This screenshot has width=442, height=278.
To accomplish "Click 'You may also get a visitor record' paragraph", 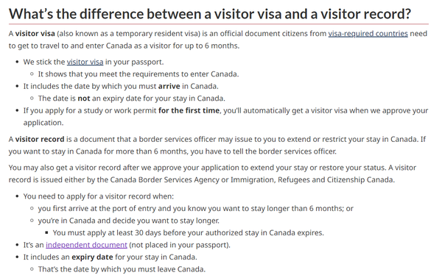I will coord(212,174).
